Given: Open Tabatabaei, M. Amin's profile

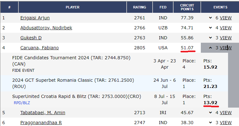Looking at the screenshot, I should (x=43, y=113).
